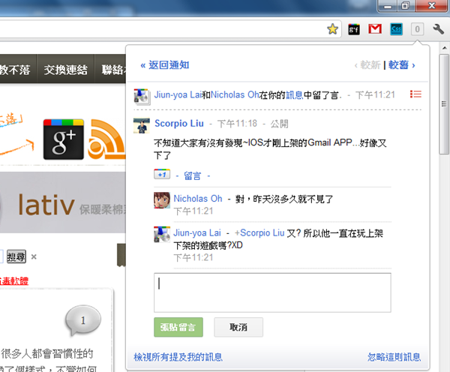Click the +1 button under Scorpio Liu's post
The height and width of the screenshot is (372, 450).
[162, 174]
